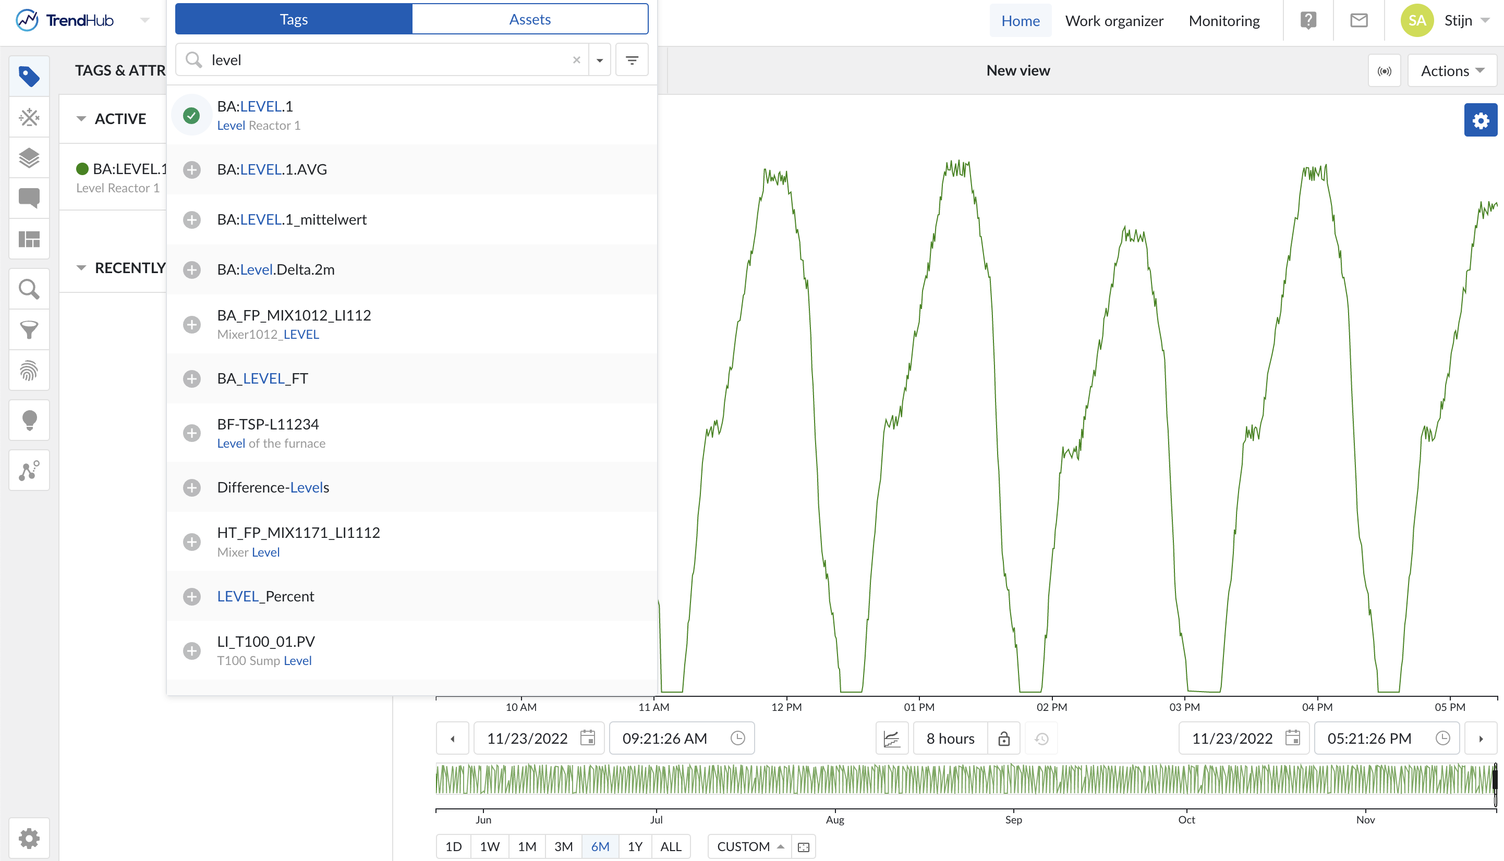Click the green color dot of BA:LEVEL.1
Image resolution: width=1504 pixels, height=861 pixels.
pyautogui.click(x=82, y=169)
